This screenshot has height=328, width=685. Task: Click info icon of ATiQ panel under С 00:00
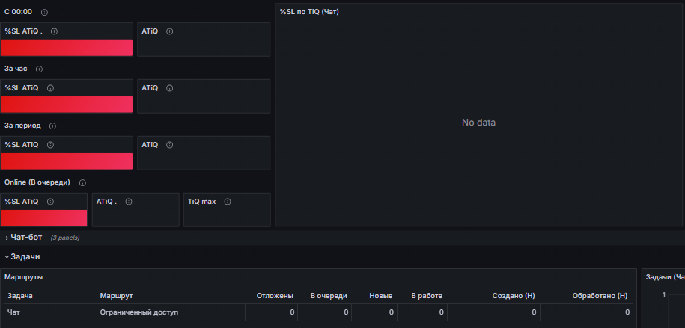169,31
